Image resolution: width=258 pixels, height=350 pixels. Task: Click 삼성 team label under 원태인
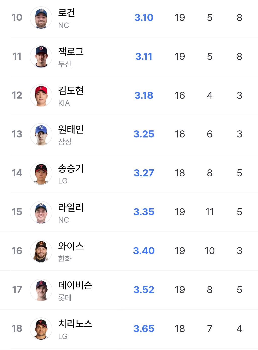pyautogui.click(x=65, y=142)
